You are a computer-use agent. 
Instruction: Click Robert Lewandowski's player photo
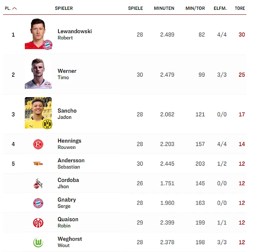tap(38, 34)
